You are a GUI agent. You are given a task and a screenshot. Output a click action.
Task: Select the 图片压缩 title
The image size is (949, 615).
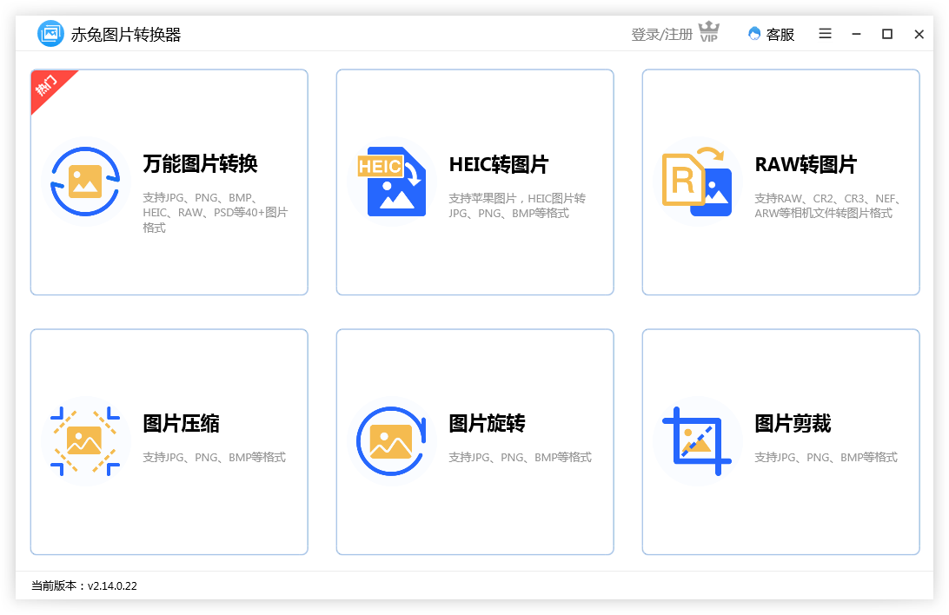181,423
